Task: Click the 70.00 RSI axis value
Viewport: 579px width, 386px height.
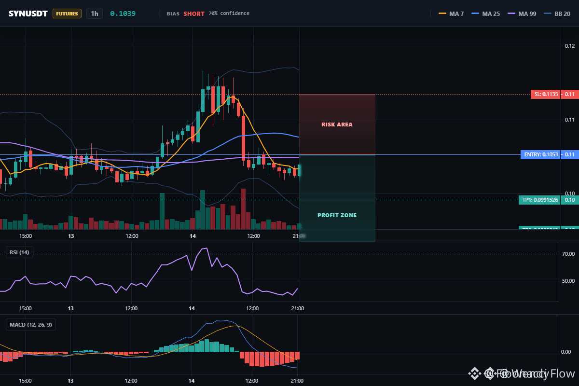Action: coord(568,254)
